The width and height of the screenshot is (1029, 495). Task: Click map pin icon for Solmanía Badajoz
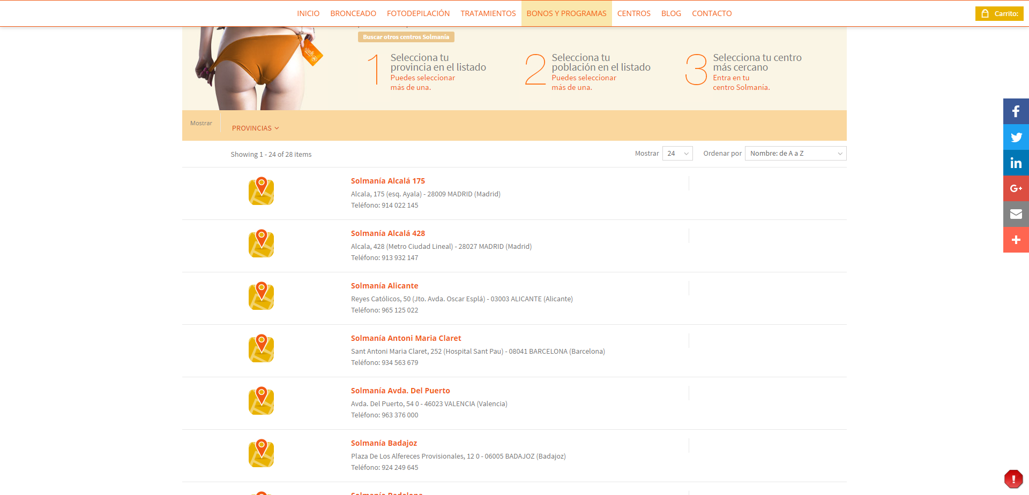click(x=261, y=453)
